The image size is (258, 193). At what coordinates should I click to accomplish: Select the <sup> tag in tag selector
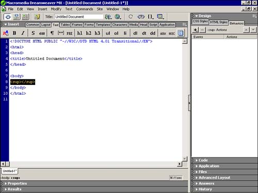pyautogui.click(x=15, y=178)
